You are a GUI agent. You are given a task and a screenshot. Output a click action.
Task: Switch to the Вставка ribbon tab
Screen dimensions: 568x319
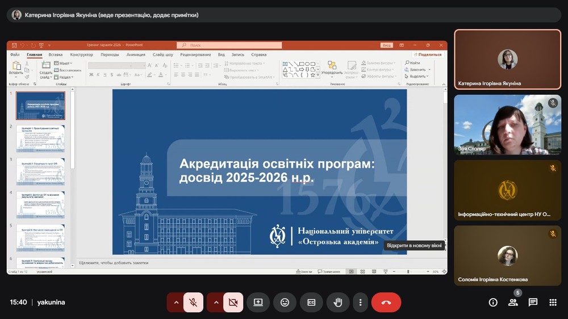click(x=56, y=55)
